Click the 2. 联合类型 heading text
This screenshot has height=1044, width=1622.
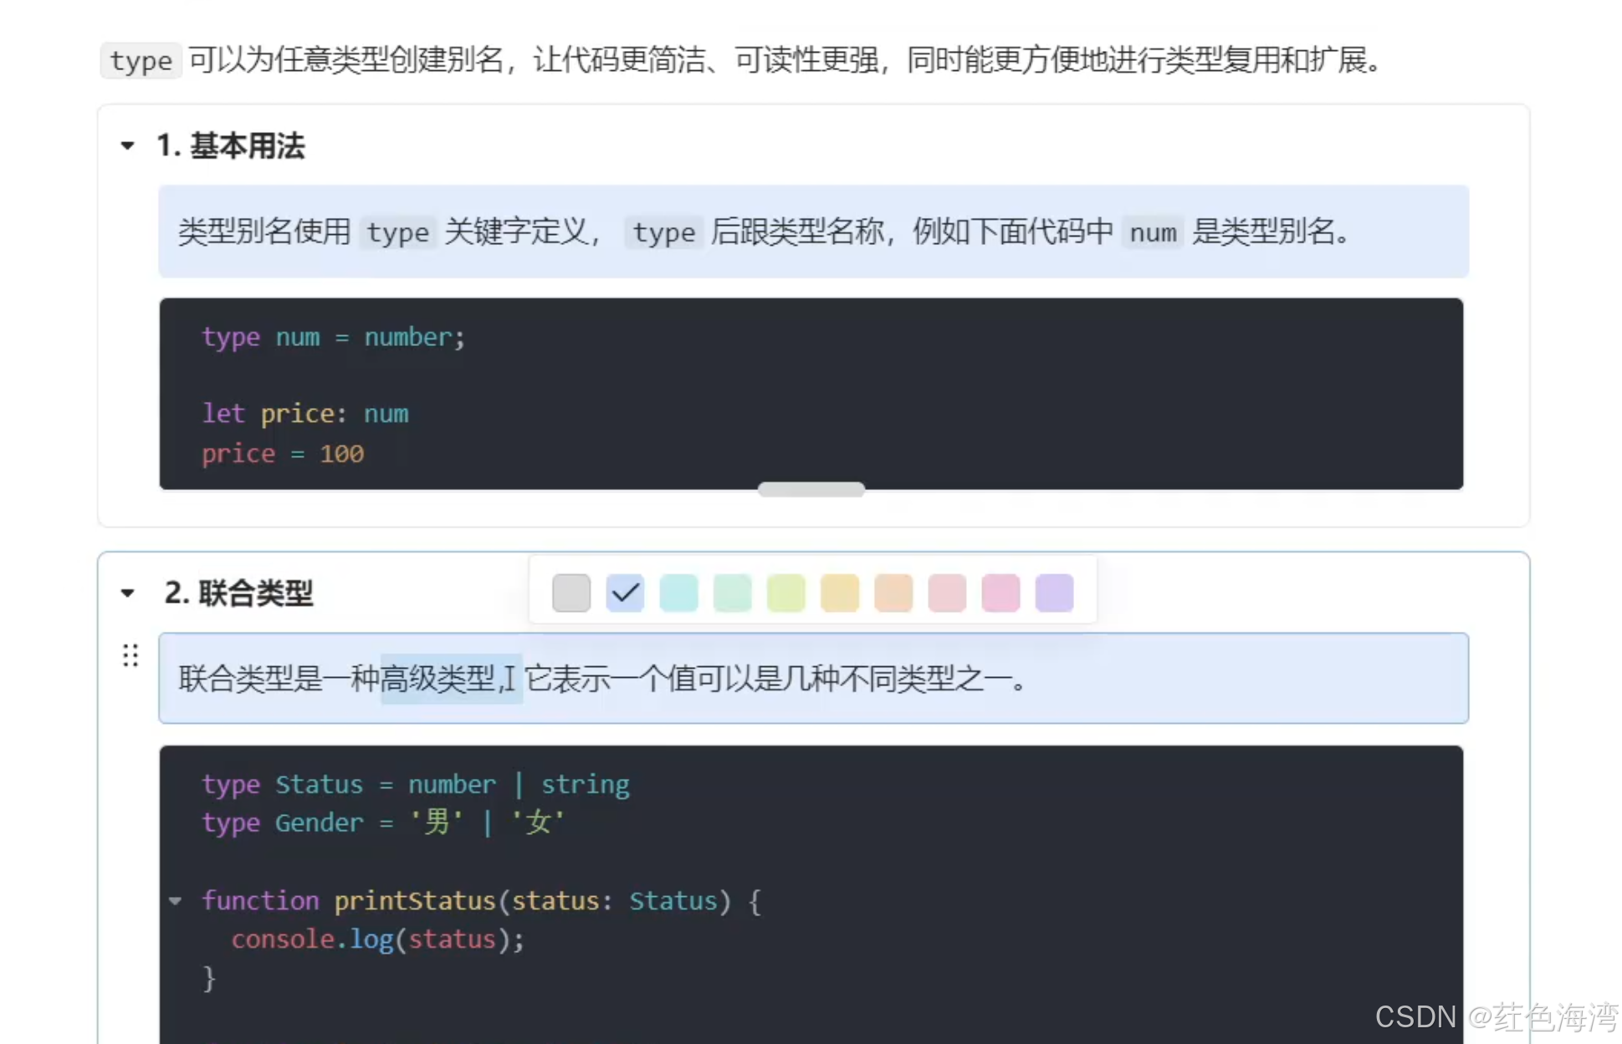[239, 593]
